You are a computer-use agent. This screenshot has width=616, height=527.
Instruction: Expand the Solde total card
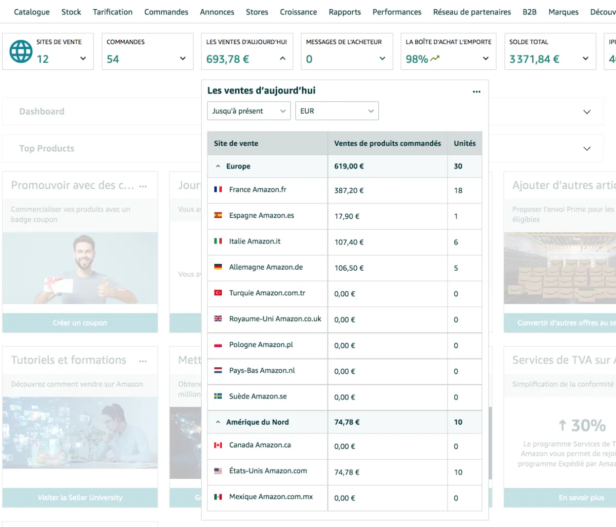pyautogui.click(x=586, y=59)
